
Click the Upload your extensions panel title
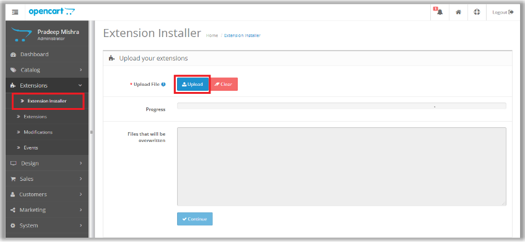pos(154,59)
